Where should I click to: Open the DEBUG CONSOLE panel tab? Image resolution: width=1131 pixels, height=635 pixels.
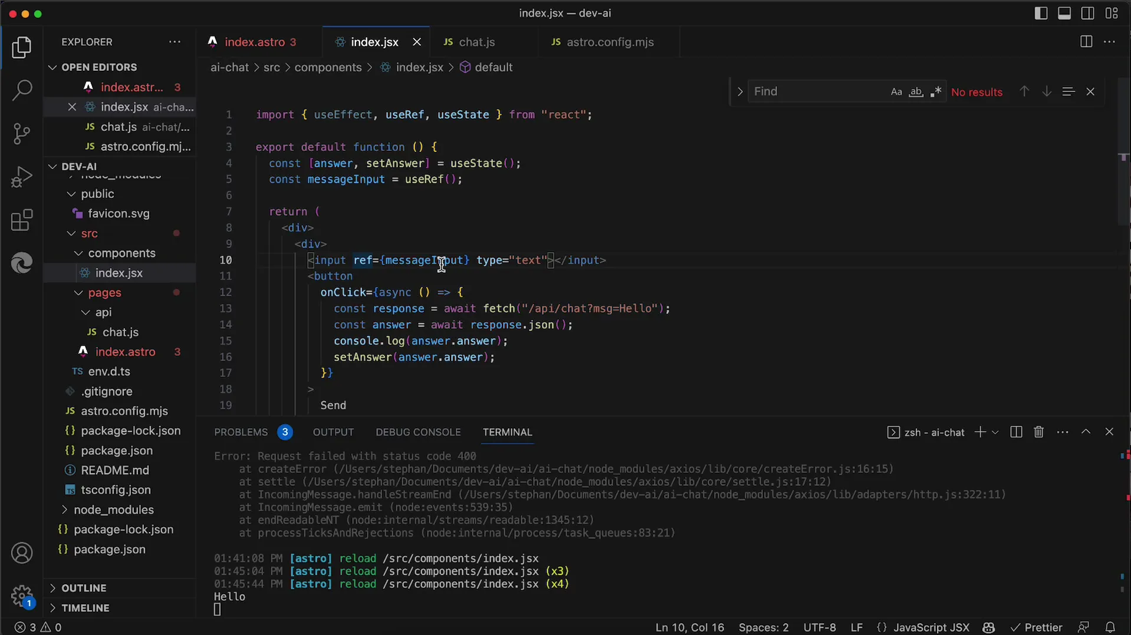[x=418, y=432]
